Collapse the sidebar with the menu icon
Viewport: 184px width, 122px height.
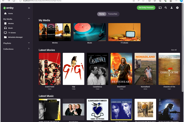point(29,8)
